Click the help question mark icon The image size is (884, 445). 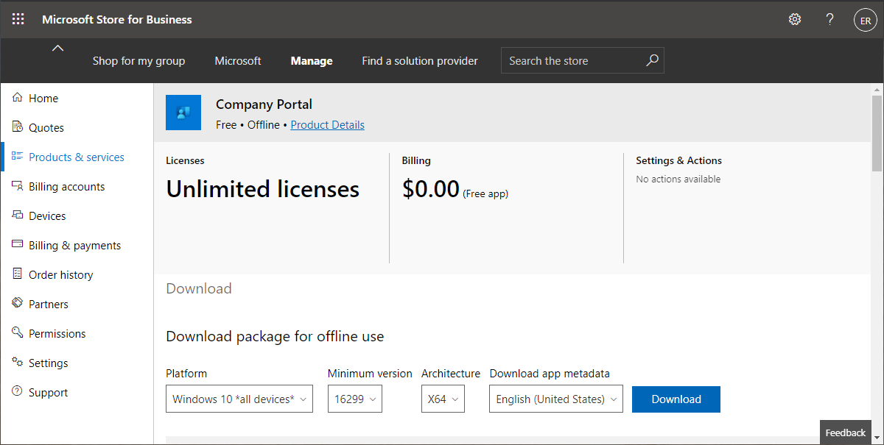coord(830,19)
